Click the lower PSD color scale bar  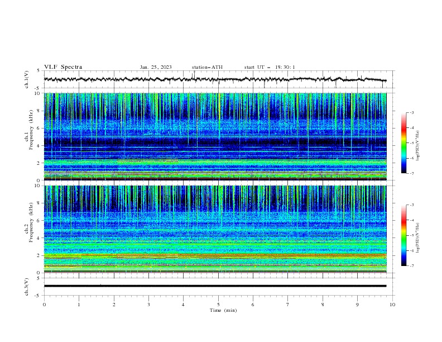click(404, 235)
